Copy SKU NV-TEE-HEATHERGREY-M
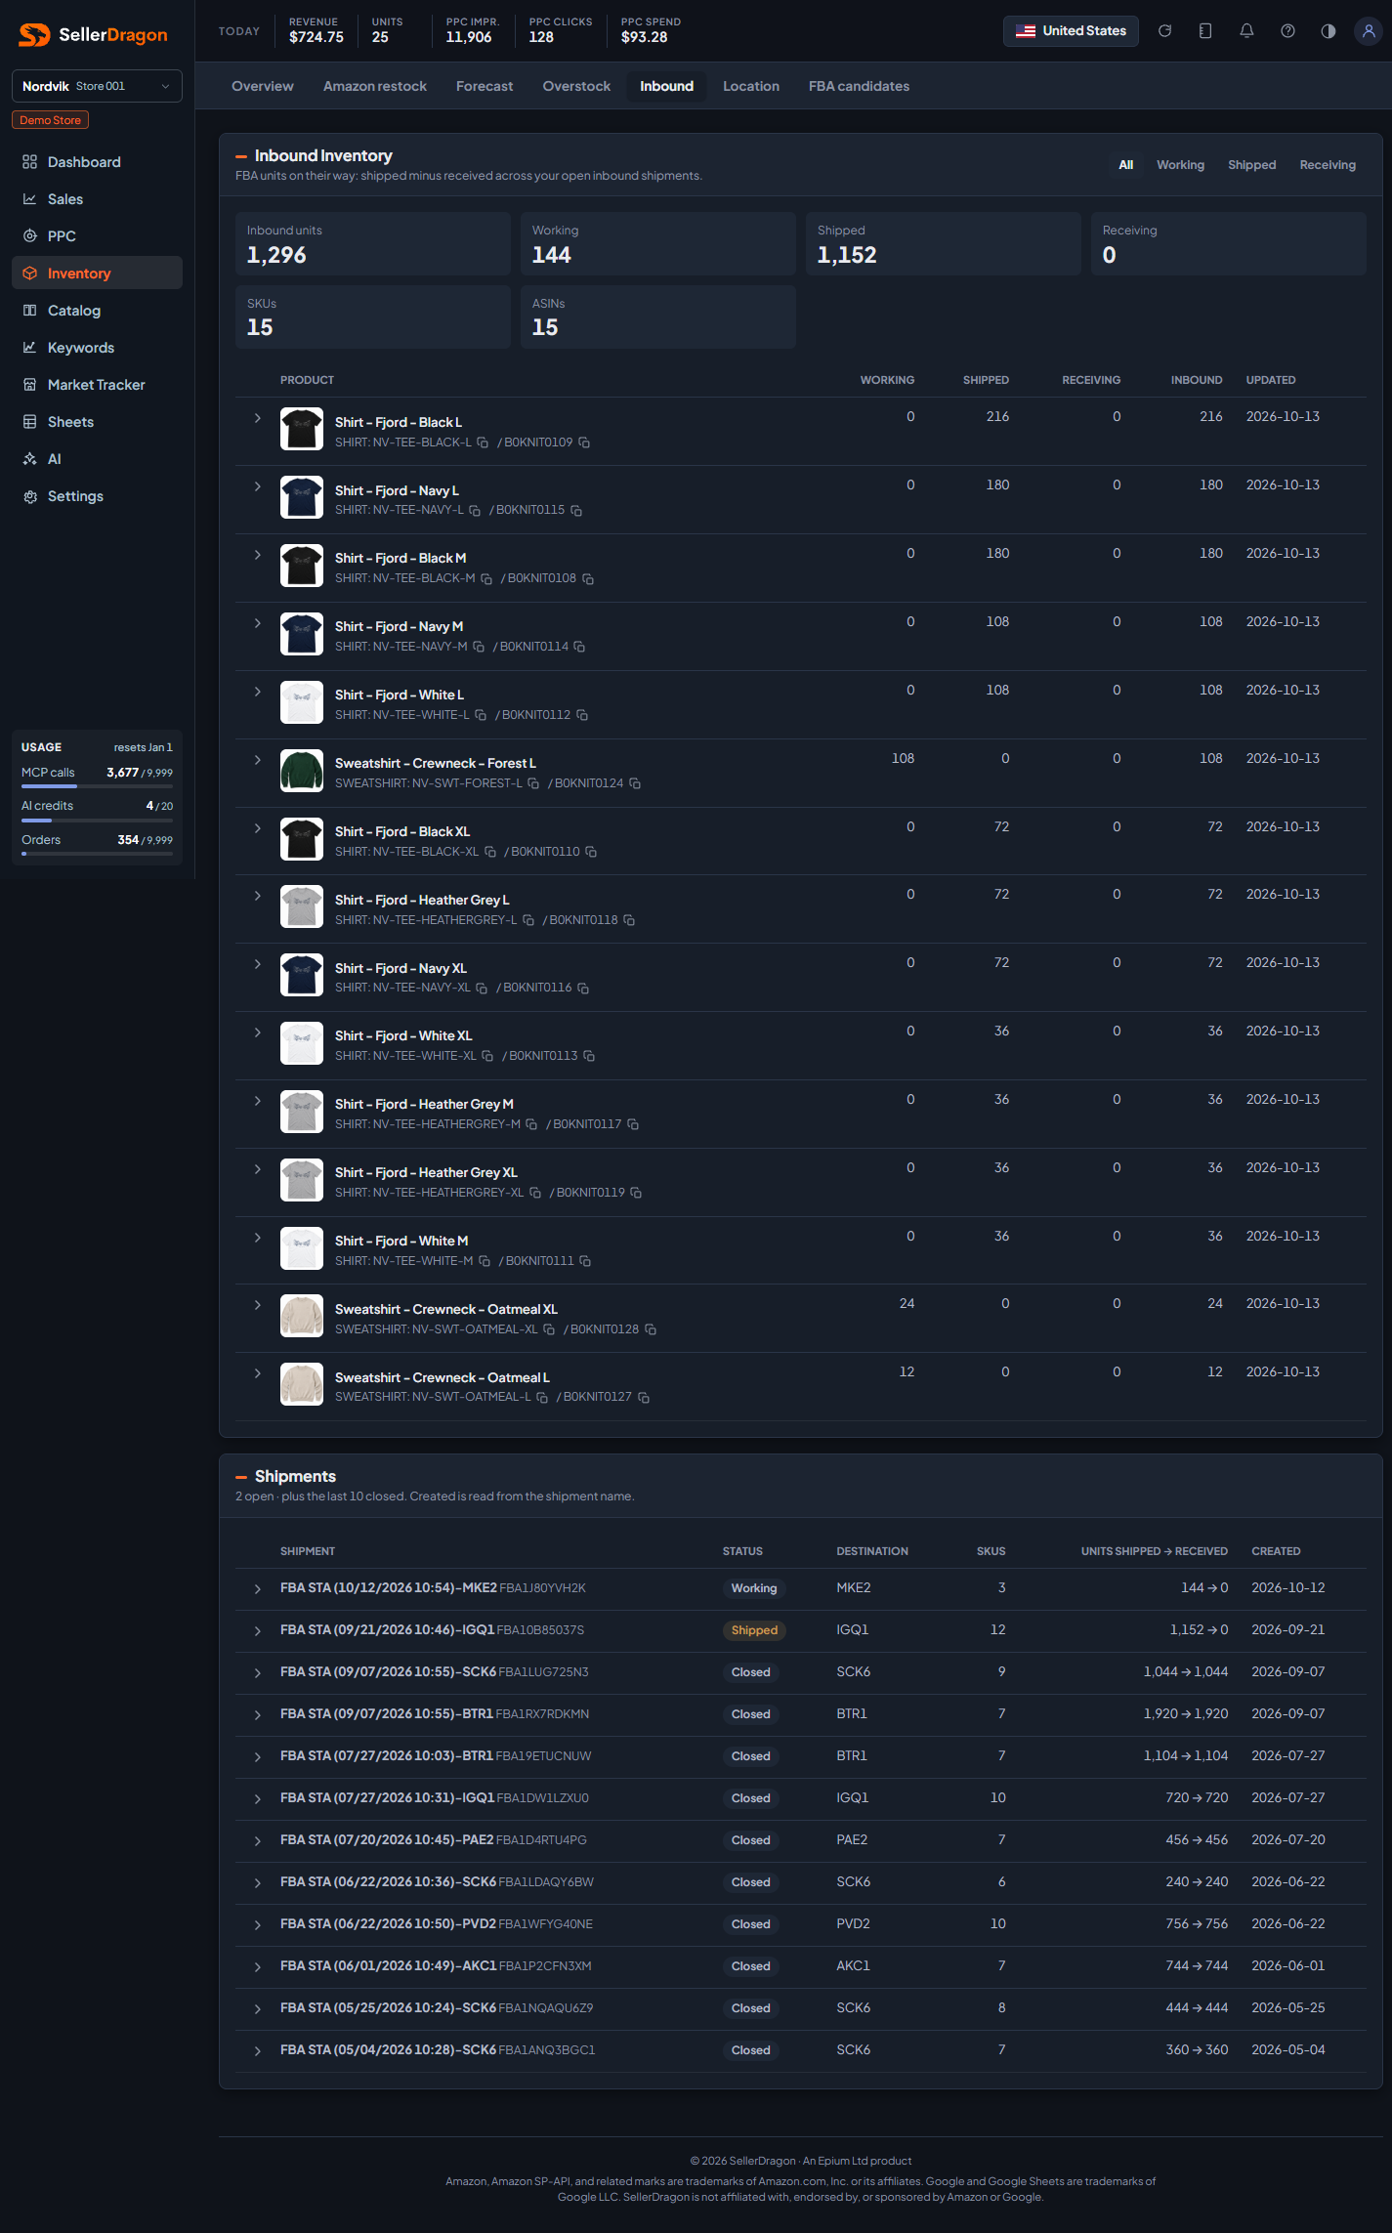 [x=531, y=1124]
